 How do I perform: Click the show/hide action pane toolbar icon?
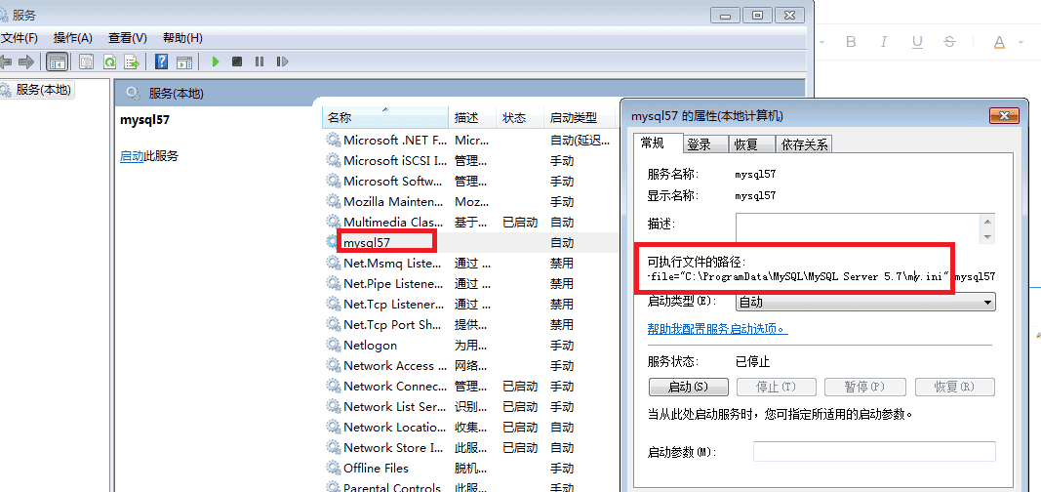184,61
